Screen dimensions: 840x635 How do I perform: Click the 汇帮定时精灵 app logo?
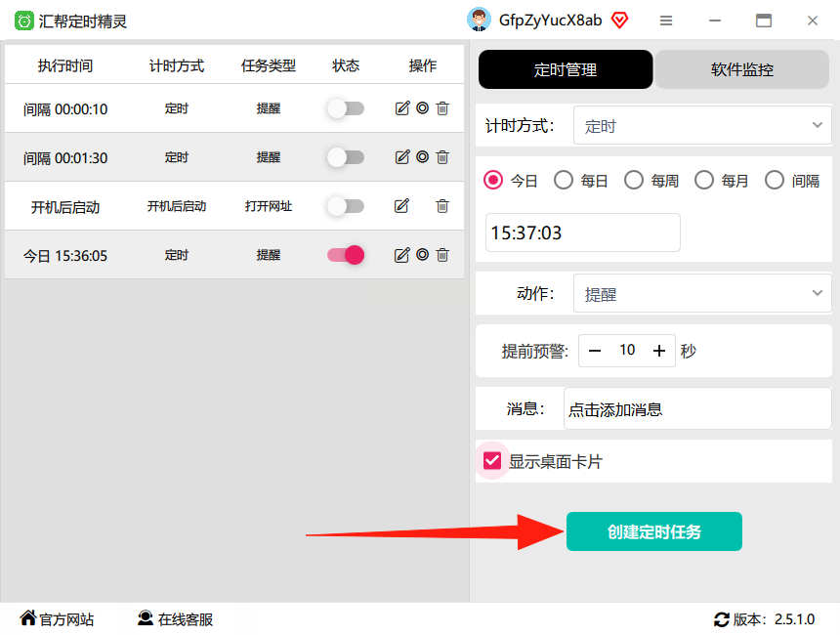(x=23, y=21)
